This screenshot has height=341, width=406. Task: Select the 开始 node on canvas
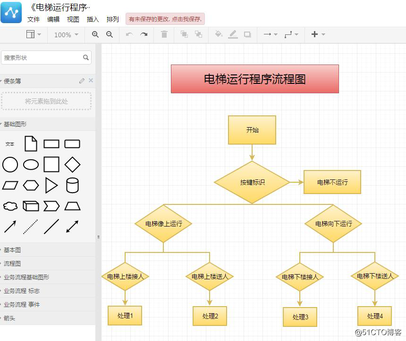point(252,130)
